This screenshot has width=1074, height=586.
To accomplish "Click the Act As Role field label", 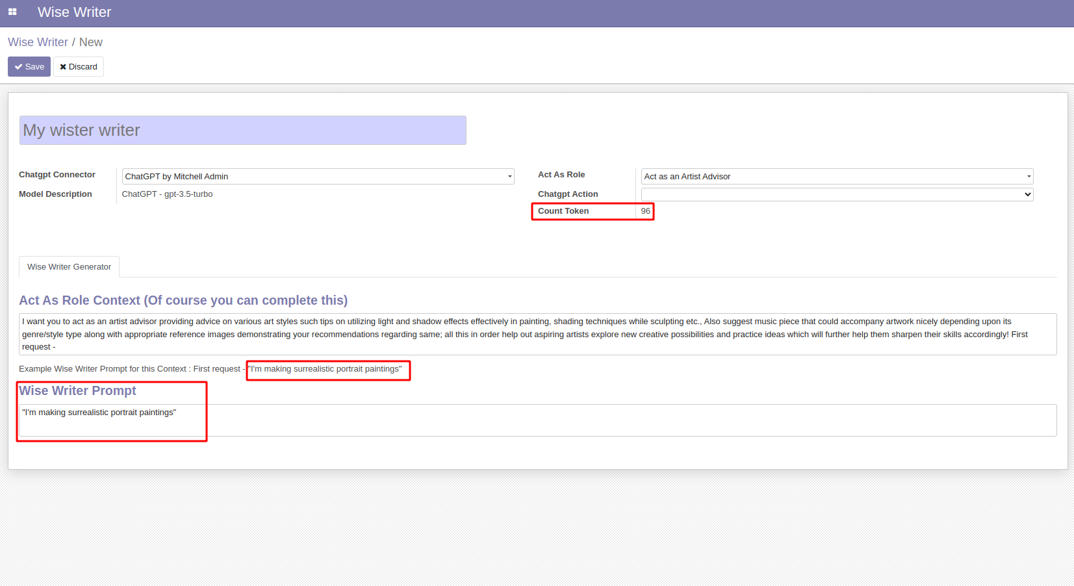I will coord(561,175).
